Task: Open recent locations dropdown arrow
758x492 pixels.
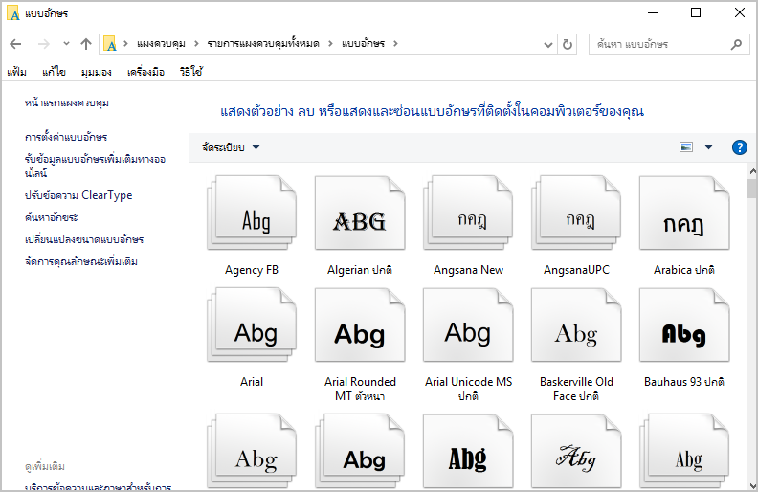Action: click(x=66, y=44)
